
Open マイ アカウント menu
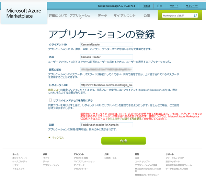pos(124,16)
